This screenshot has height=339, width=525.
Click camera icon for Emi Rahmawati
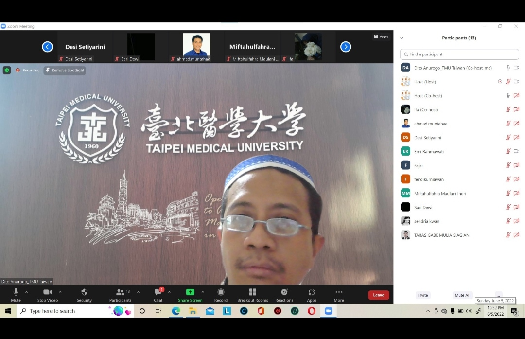pos(517,151)
